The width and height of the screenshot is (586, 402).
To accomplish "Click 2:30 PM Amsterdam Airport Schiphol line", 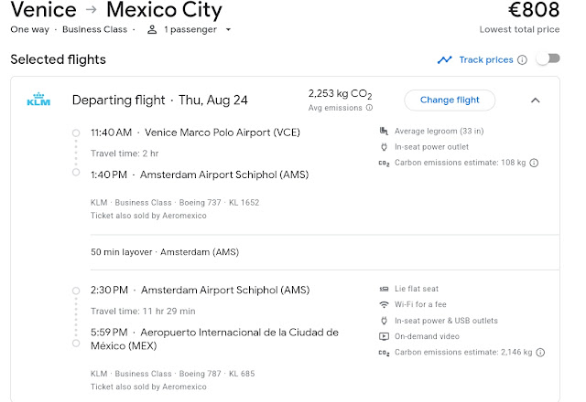I will click(200, 290).
